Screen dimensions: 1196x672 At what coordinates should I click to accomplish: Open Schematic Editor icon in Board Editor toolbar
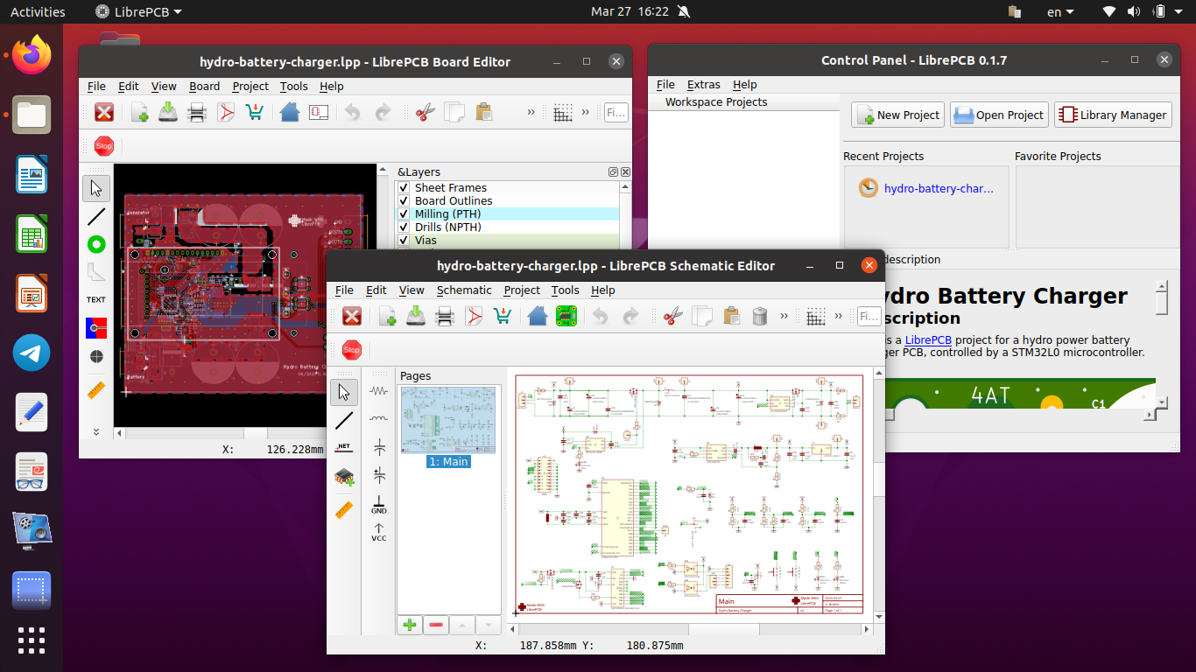319,112
